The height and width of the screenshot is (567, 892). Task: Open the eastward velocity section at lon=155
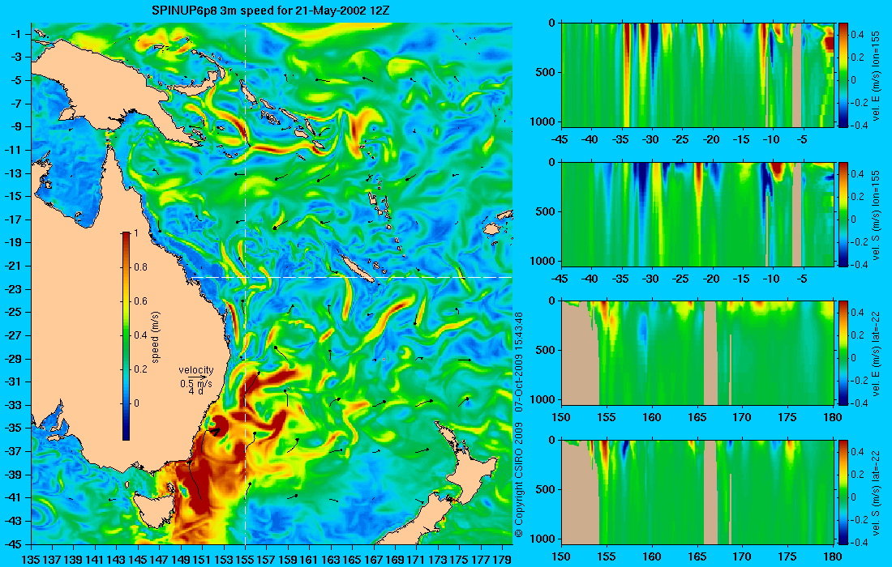(x=698, y=75)
